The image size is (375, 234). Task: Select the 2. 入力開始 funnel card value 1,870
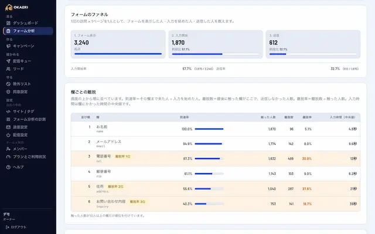pos(178,43)
